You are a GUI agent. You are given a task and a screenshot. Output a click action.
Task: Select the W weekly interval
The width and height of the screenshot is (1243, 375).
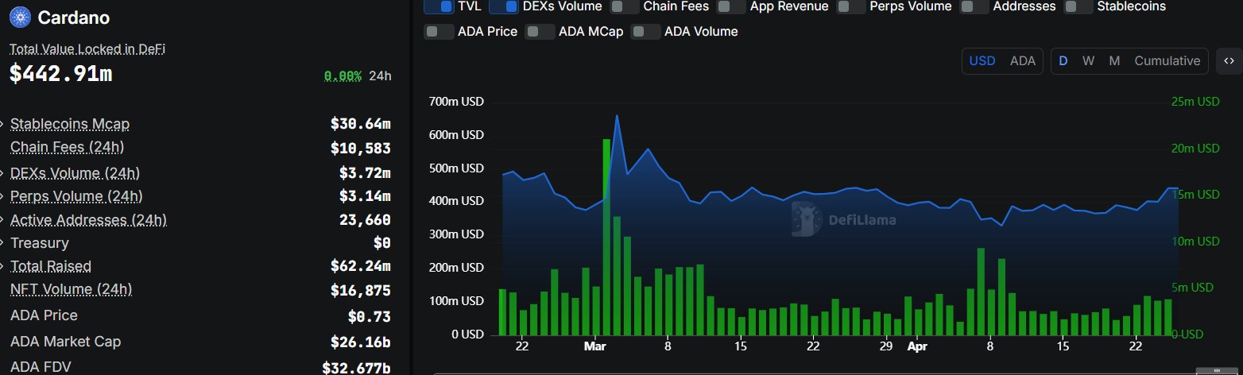[1088, 61]
